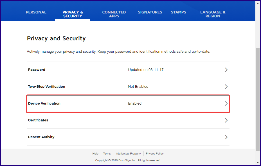The height and width of the screenshot is (166, 261).
Task: Click the Certificates chevron arrow
Action: 226,120
